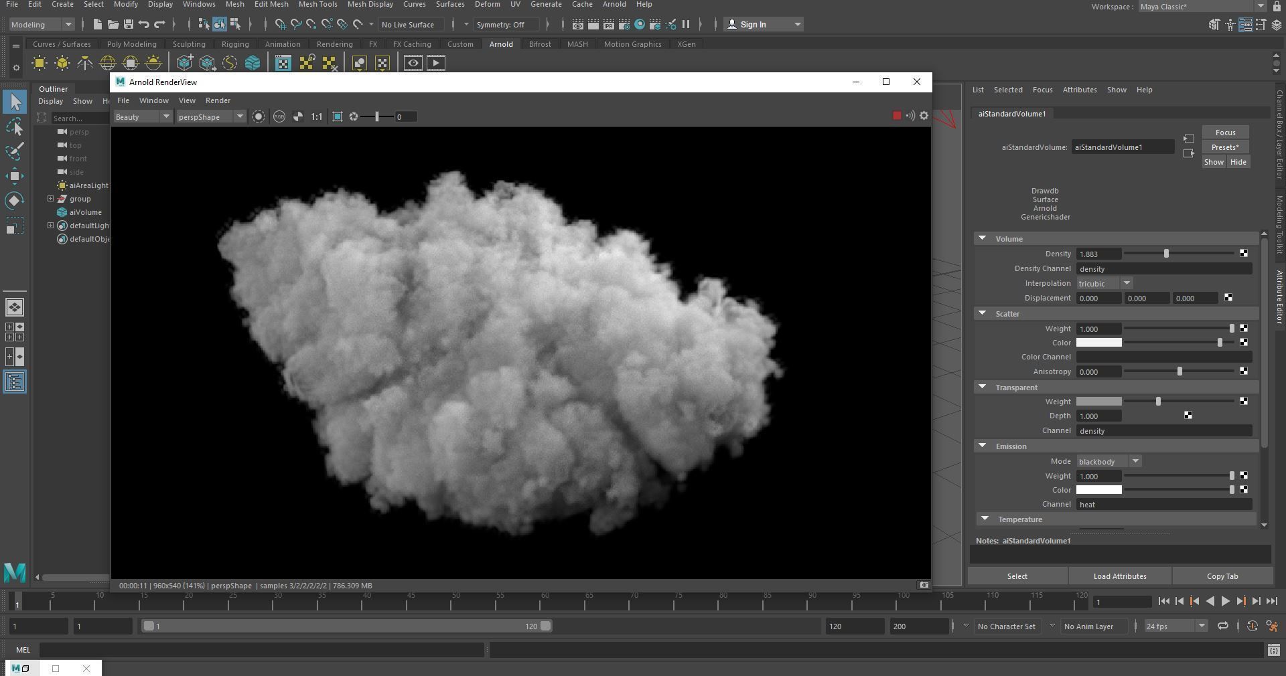The height and width of the screenshot is (676, 1286).
Task: Toggle select by object type mode
Action: point(220,24)
